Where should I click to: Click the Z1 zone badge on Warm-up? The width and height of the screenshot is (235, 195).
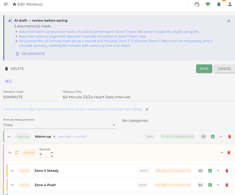click(203, 137)
